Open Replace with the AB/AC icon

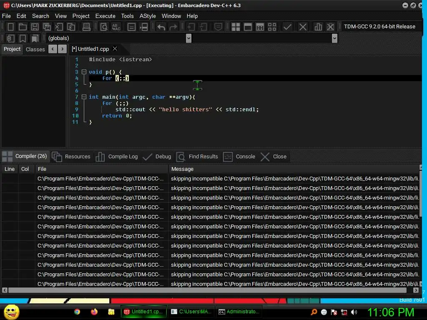116,27
